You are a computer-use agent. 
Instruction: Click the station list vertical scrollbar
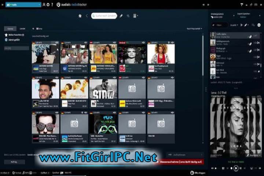click(x=203, y=55)
